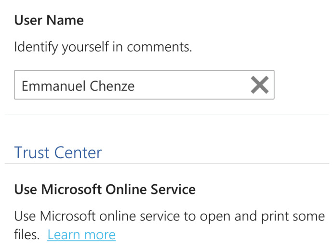Click the User Name heading label
Image resolution: width=334 pixels, height=246 pixels.
[x=49, y=20]
